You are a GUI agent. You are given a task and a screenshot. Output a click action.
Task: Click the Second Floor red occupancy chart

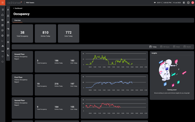point(114,108)
